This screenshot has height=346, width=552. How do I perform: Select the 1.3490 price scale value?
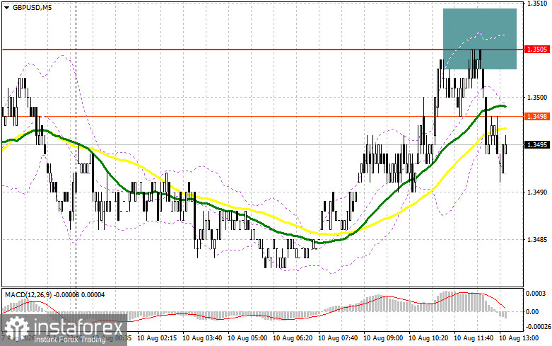point(537,192)
